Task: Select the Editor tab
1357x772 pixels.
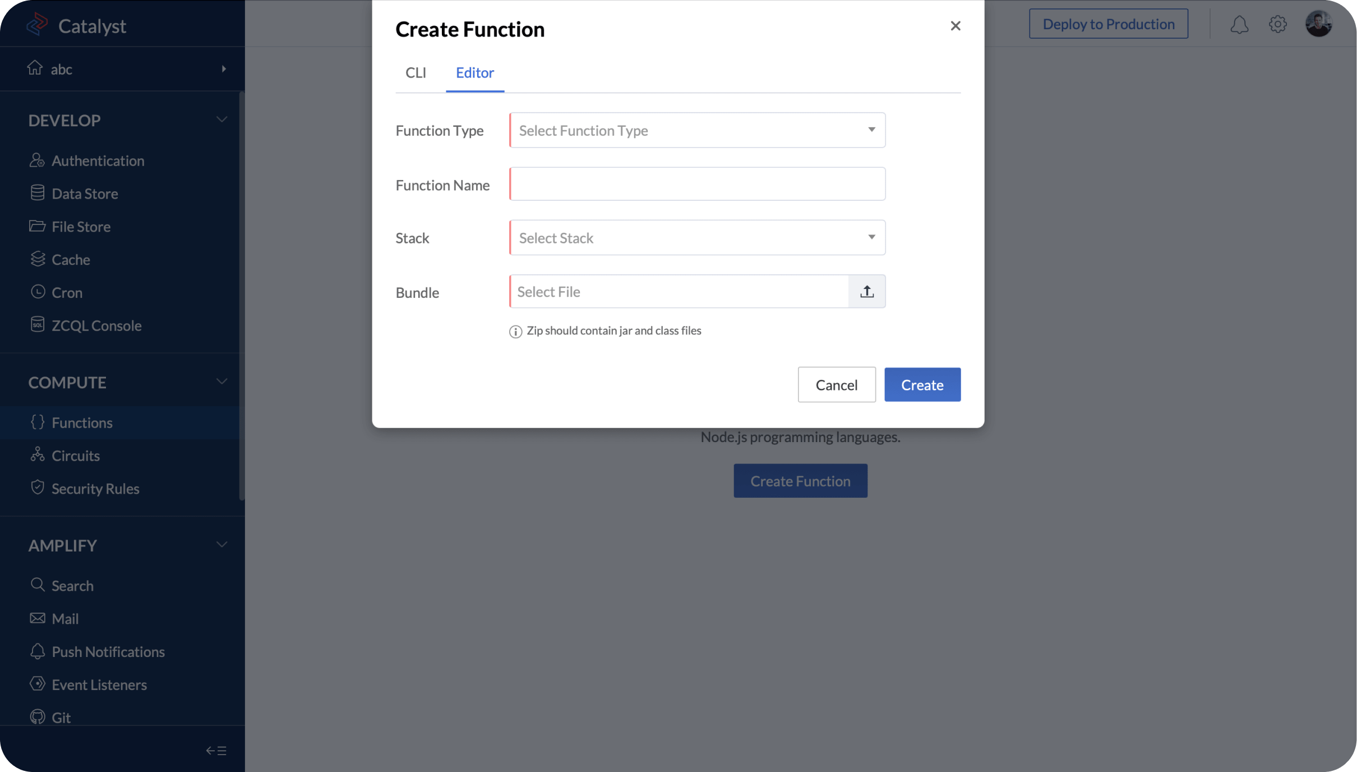Action: [474, 73]
